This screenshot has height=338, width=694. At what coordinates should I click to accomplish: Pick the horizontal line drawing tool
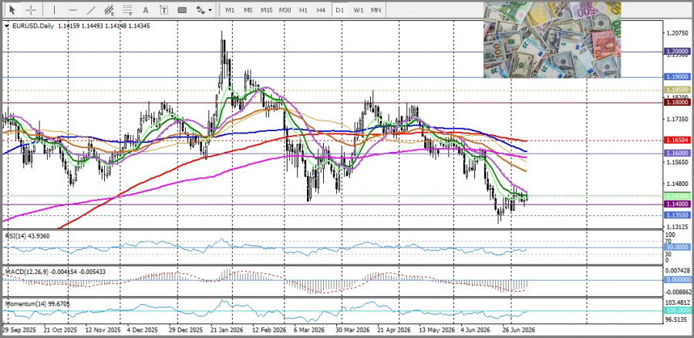[73, 10]
